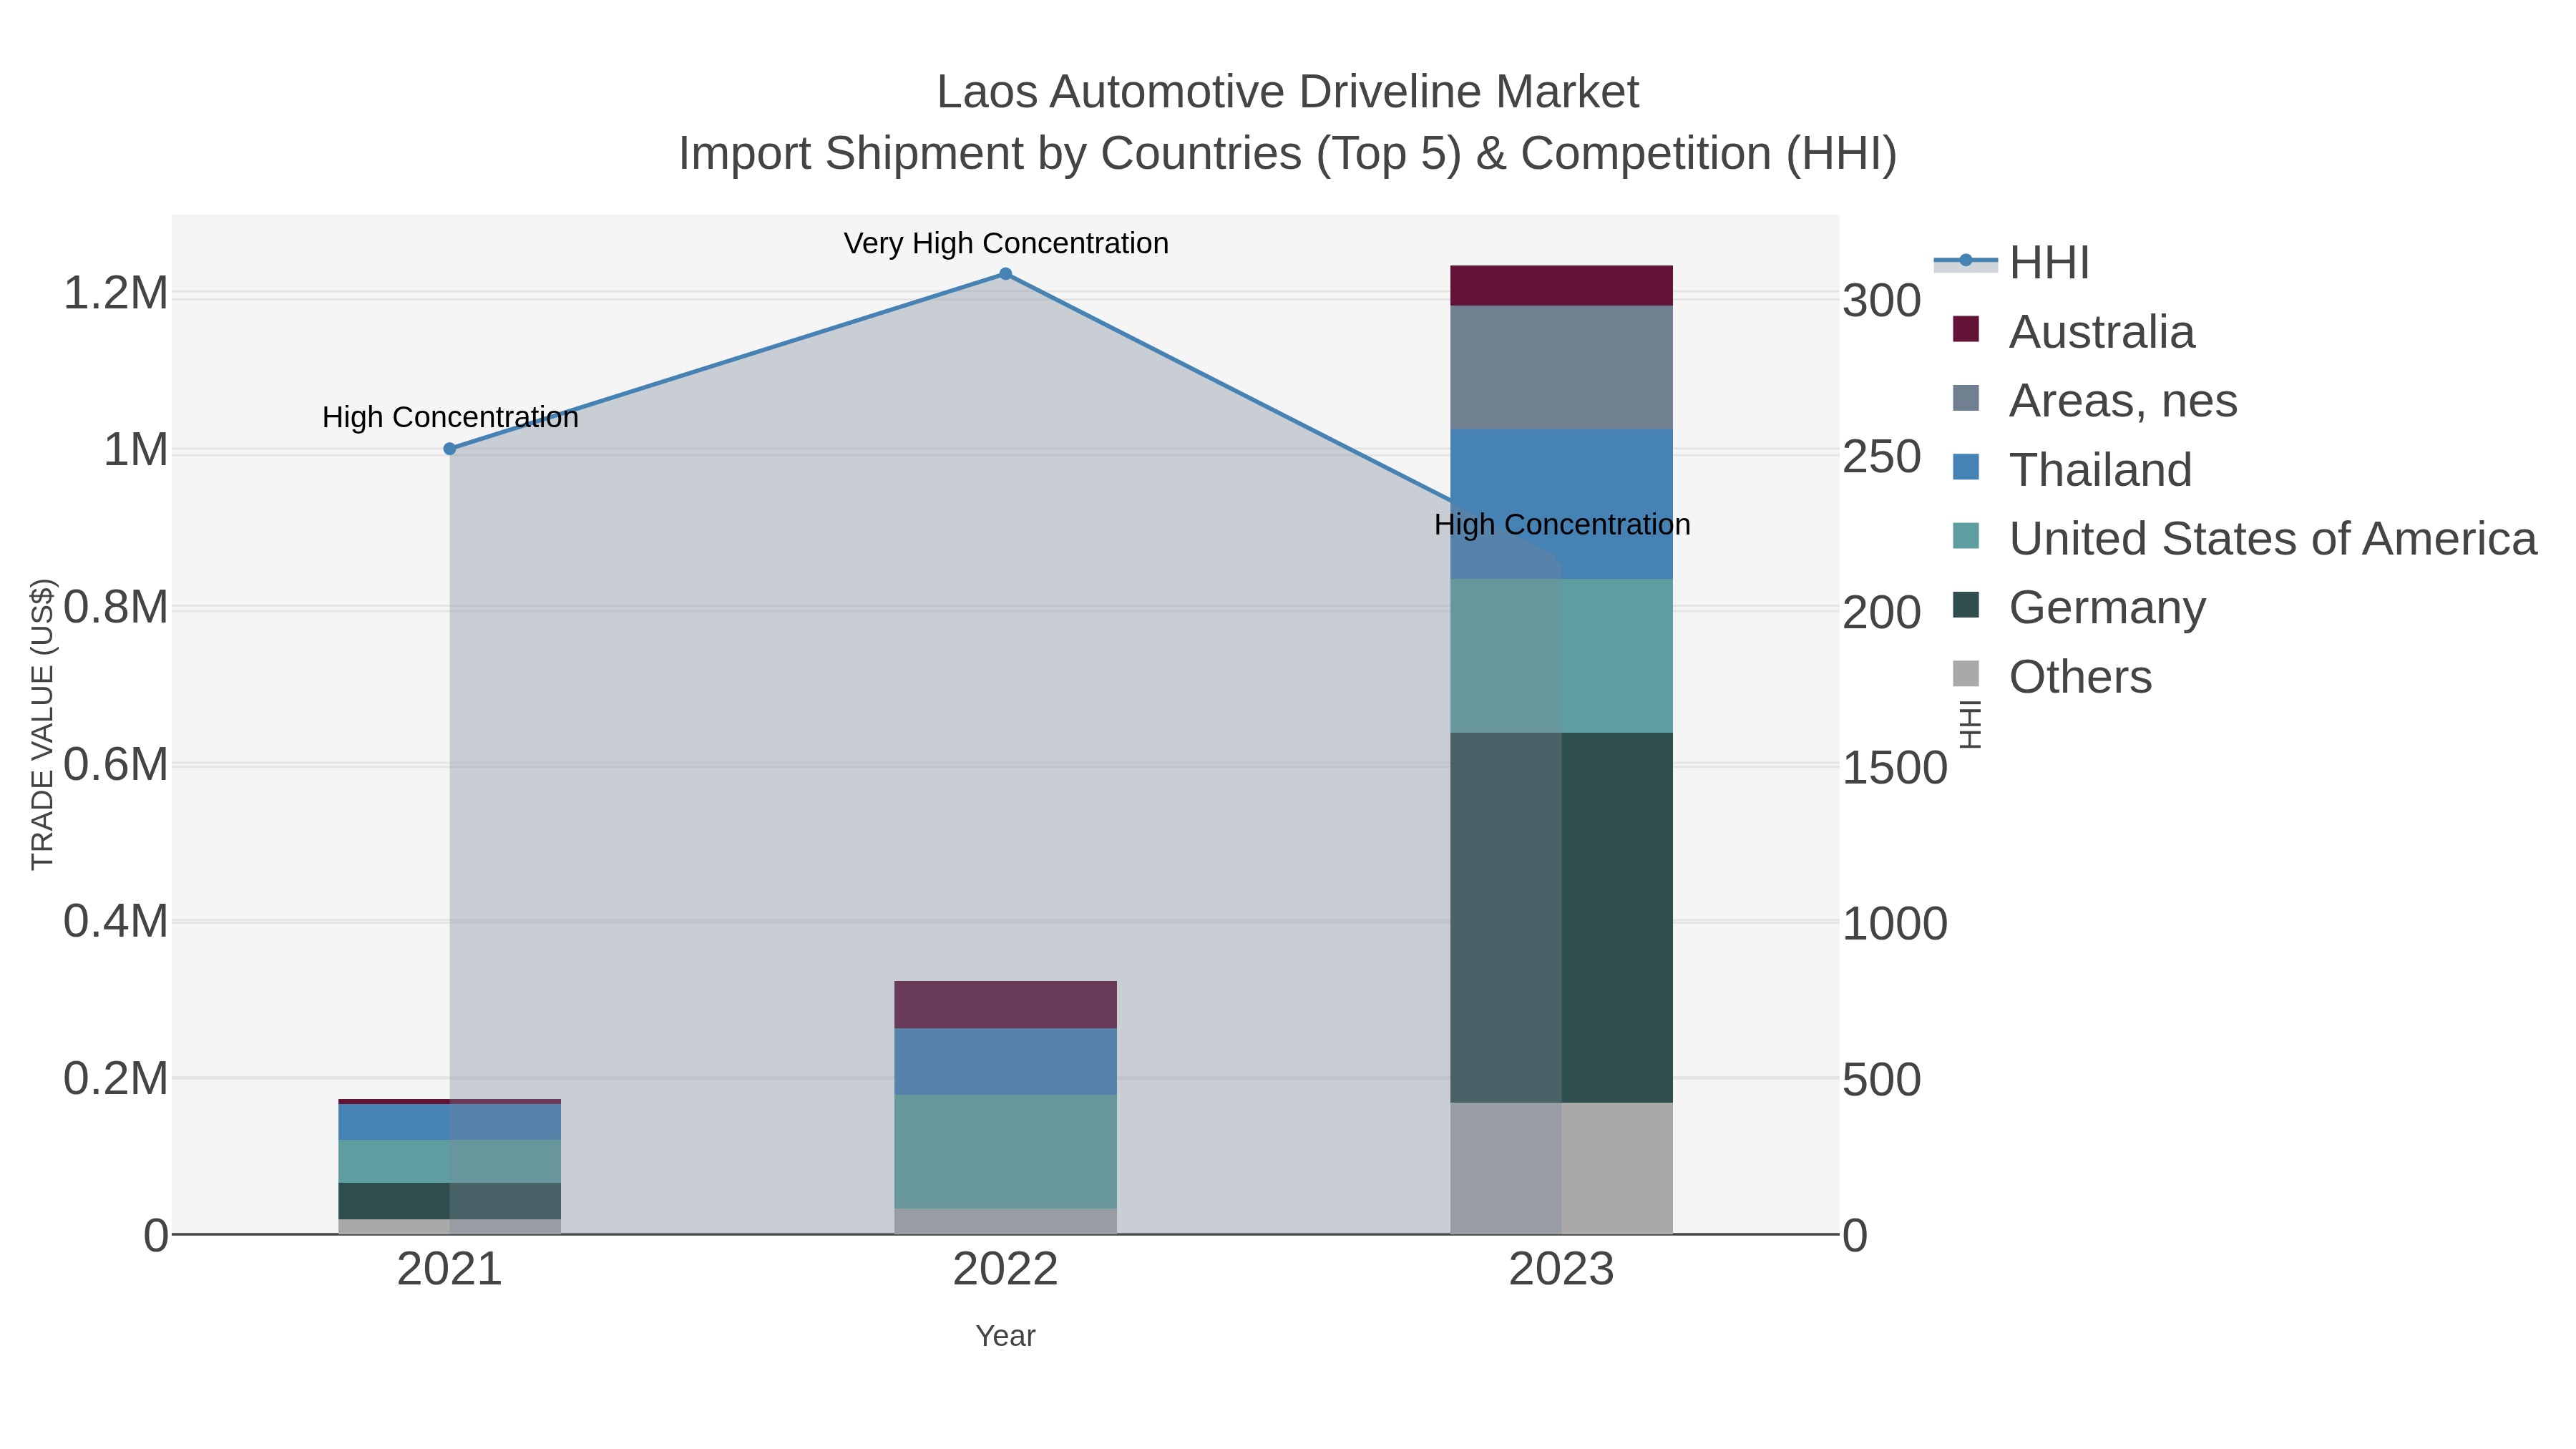
Task: Click the chart title 'Laos Automotive Driveline Market'
Action: [1288, 92]
